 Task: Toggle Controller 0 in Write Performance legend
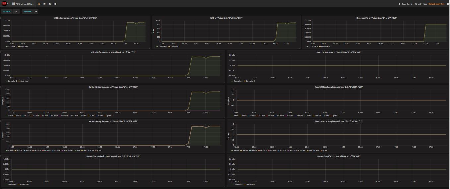click(12, 81)
